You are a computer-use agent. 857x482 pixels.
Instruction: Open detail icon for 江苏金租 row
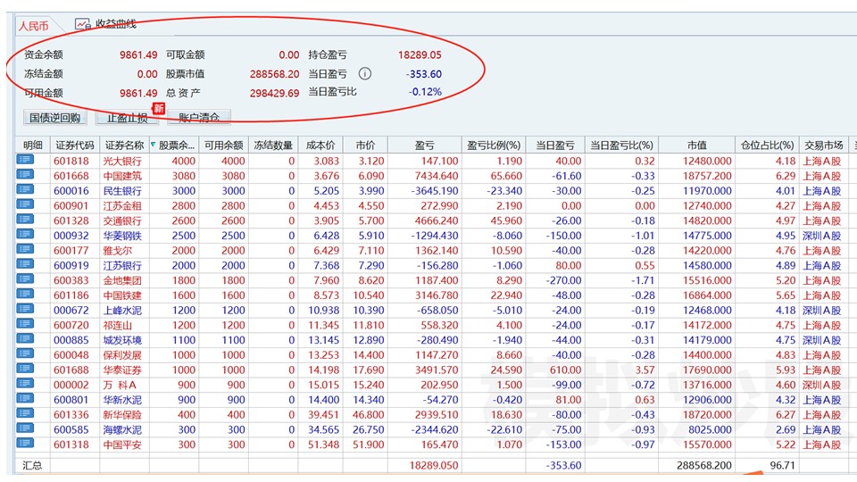[25, 204]
